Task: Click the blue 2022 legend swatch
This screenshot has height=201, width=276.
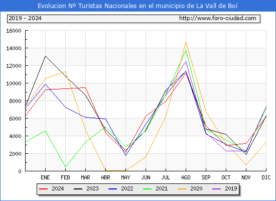Action: coord(112,189)
